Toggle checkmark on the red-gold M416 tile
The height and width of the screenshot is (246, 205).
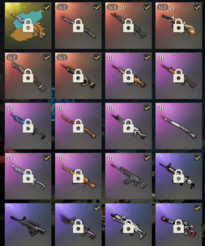coord(147,57)
